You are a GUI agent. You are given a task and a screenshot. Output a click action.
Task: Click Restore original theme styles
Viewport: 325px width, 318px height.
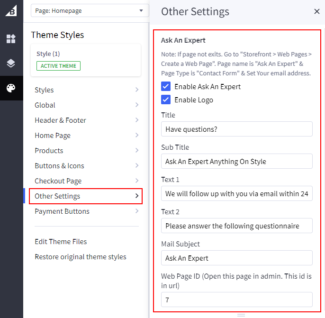tap(81, 257)
